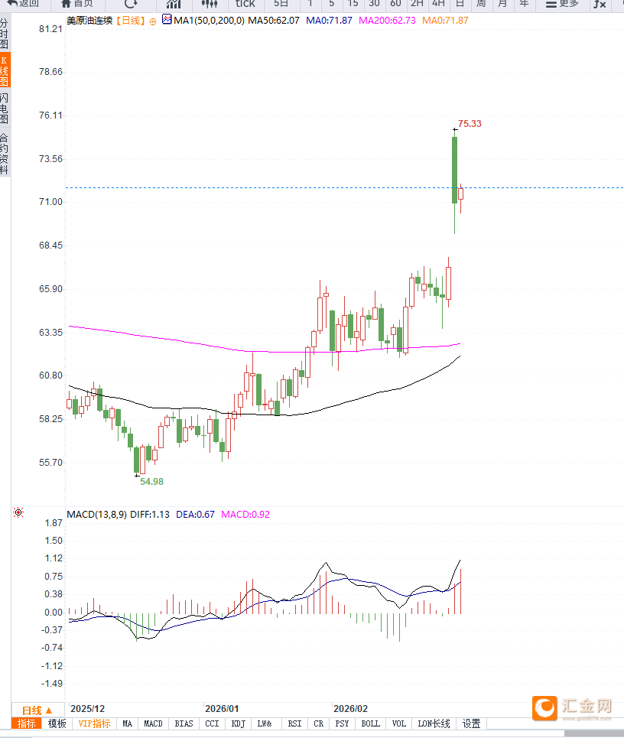The height and width of the screenshot is (738, 624).
Task: Click the refresh circular arrow icon
Action: [x=131, y=4]
